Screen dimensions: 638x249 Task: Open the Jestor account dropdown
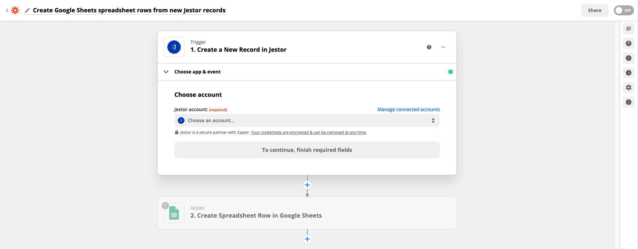pos(307,120)
